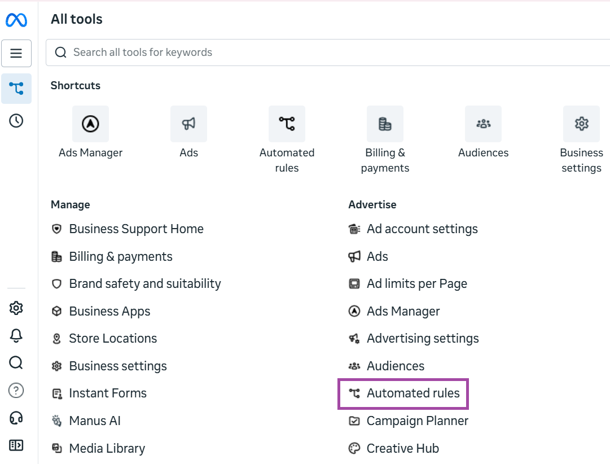Open Business Support Home
The height and width of the screenshot is (464, 610).
[136, 229]
